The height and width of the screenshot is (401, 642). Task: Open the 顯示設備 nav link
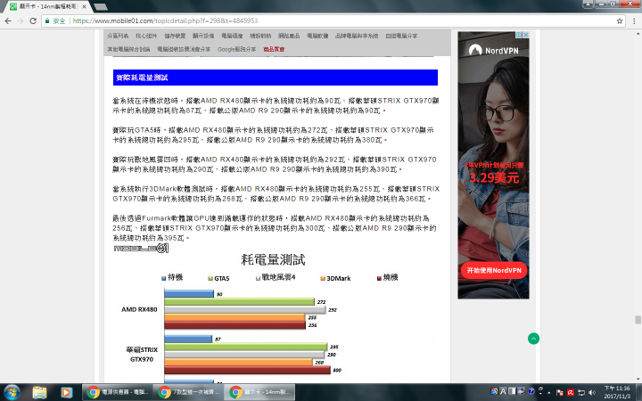point(203,36)
